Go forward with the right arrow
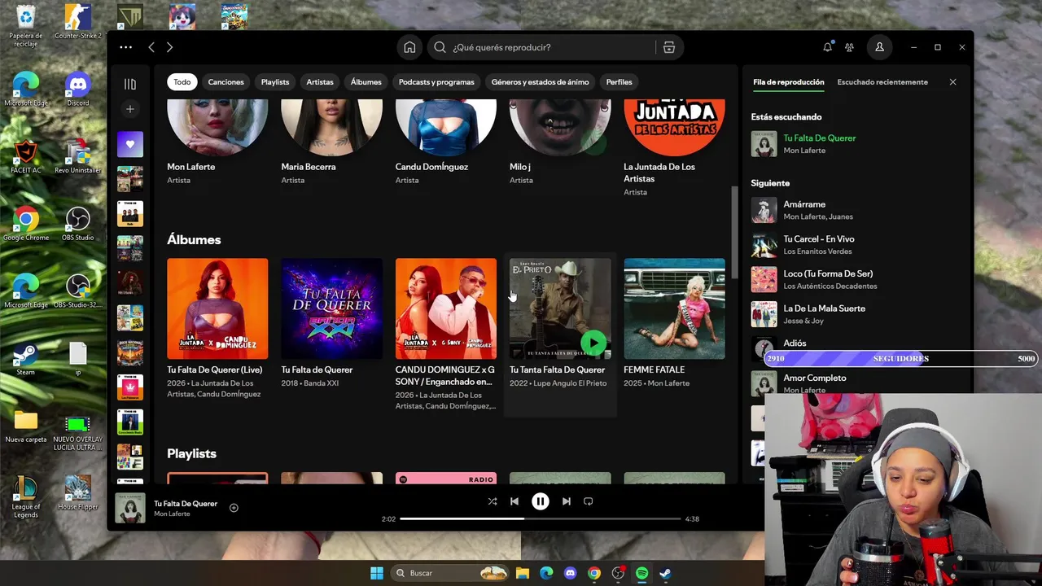The width and height of the screenshot is (1042, 586). pyautogui.click(x=169, y=47)
